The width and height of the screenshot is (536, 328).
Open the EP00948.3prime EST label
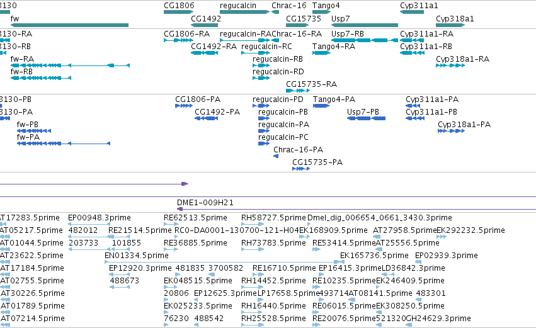tap(99, 218)
